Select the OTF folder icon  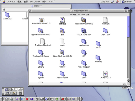tap(84, 52)
